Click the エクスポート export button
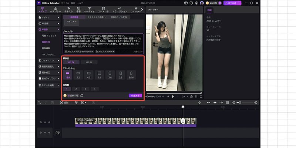 (232, 3)
